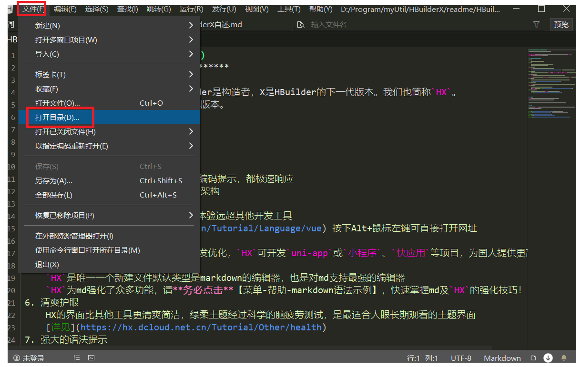Click the filter funnel icon

pyautogui.click(x=536, y=24)
